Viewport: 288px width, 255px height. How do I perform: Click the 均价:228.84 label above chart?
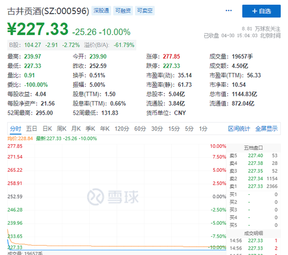[20, 139]
